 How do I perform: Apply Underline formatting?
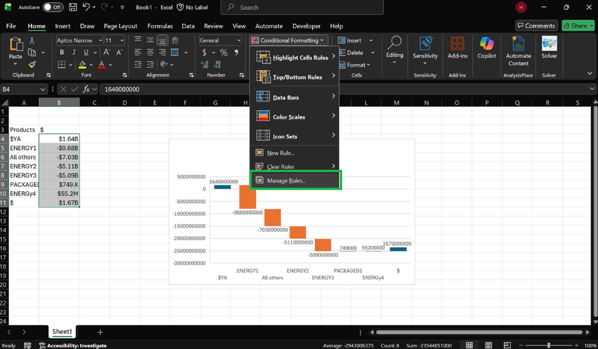85,52
